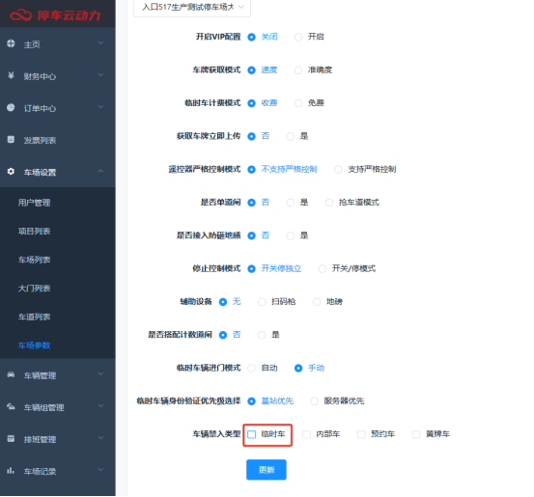Collapse the 车场设置 menu chevron
The width and height of the screenshot is (534, 497).
100,171
